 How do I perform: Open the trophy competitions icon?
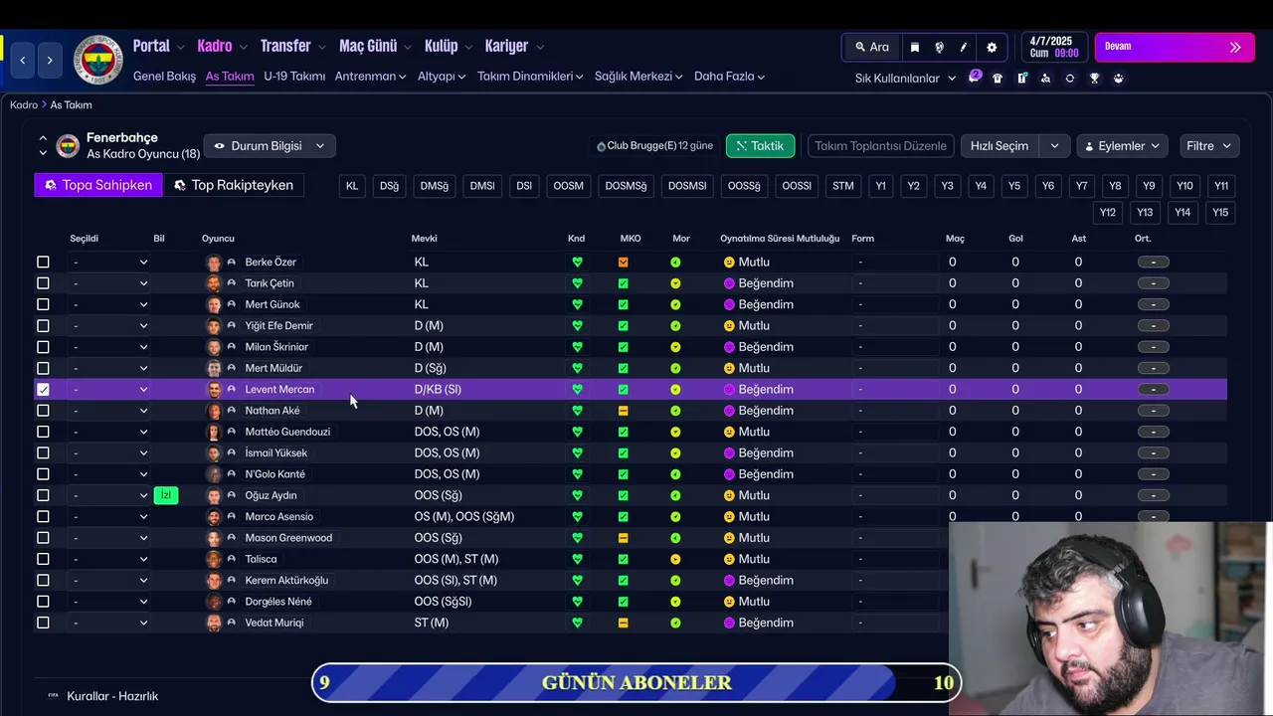pos(1094,79)
